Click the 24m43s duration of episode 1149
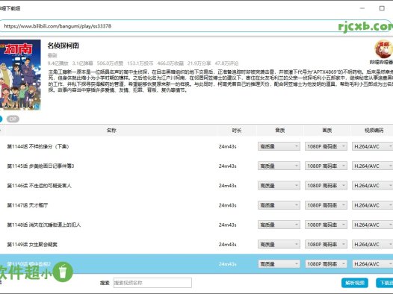The width and height of the screenshot is (393, 294). tap(227, 244)
